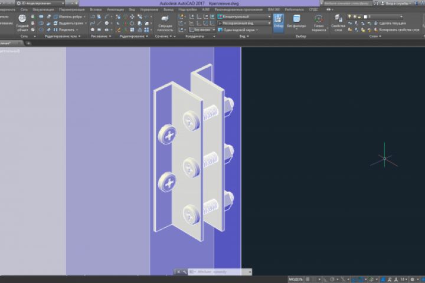The width and height of the screenshot is (425, 283).
Task: Open Conceptual (Концептуальный) visual style dropdown
Action: 244,17
